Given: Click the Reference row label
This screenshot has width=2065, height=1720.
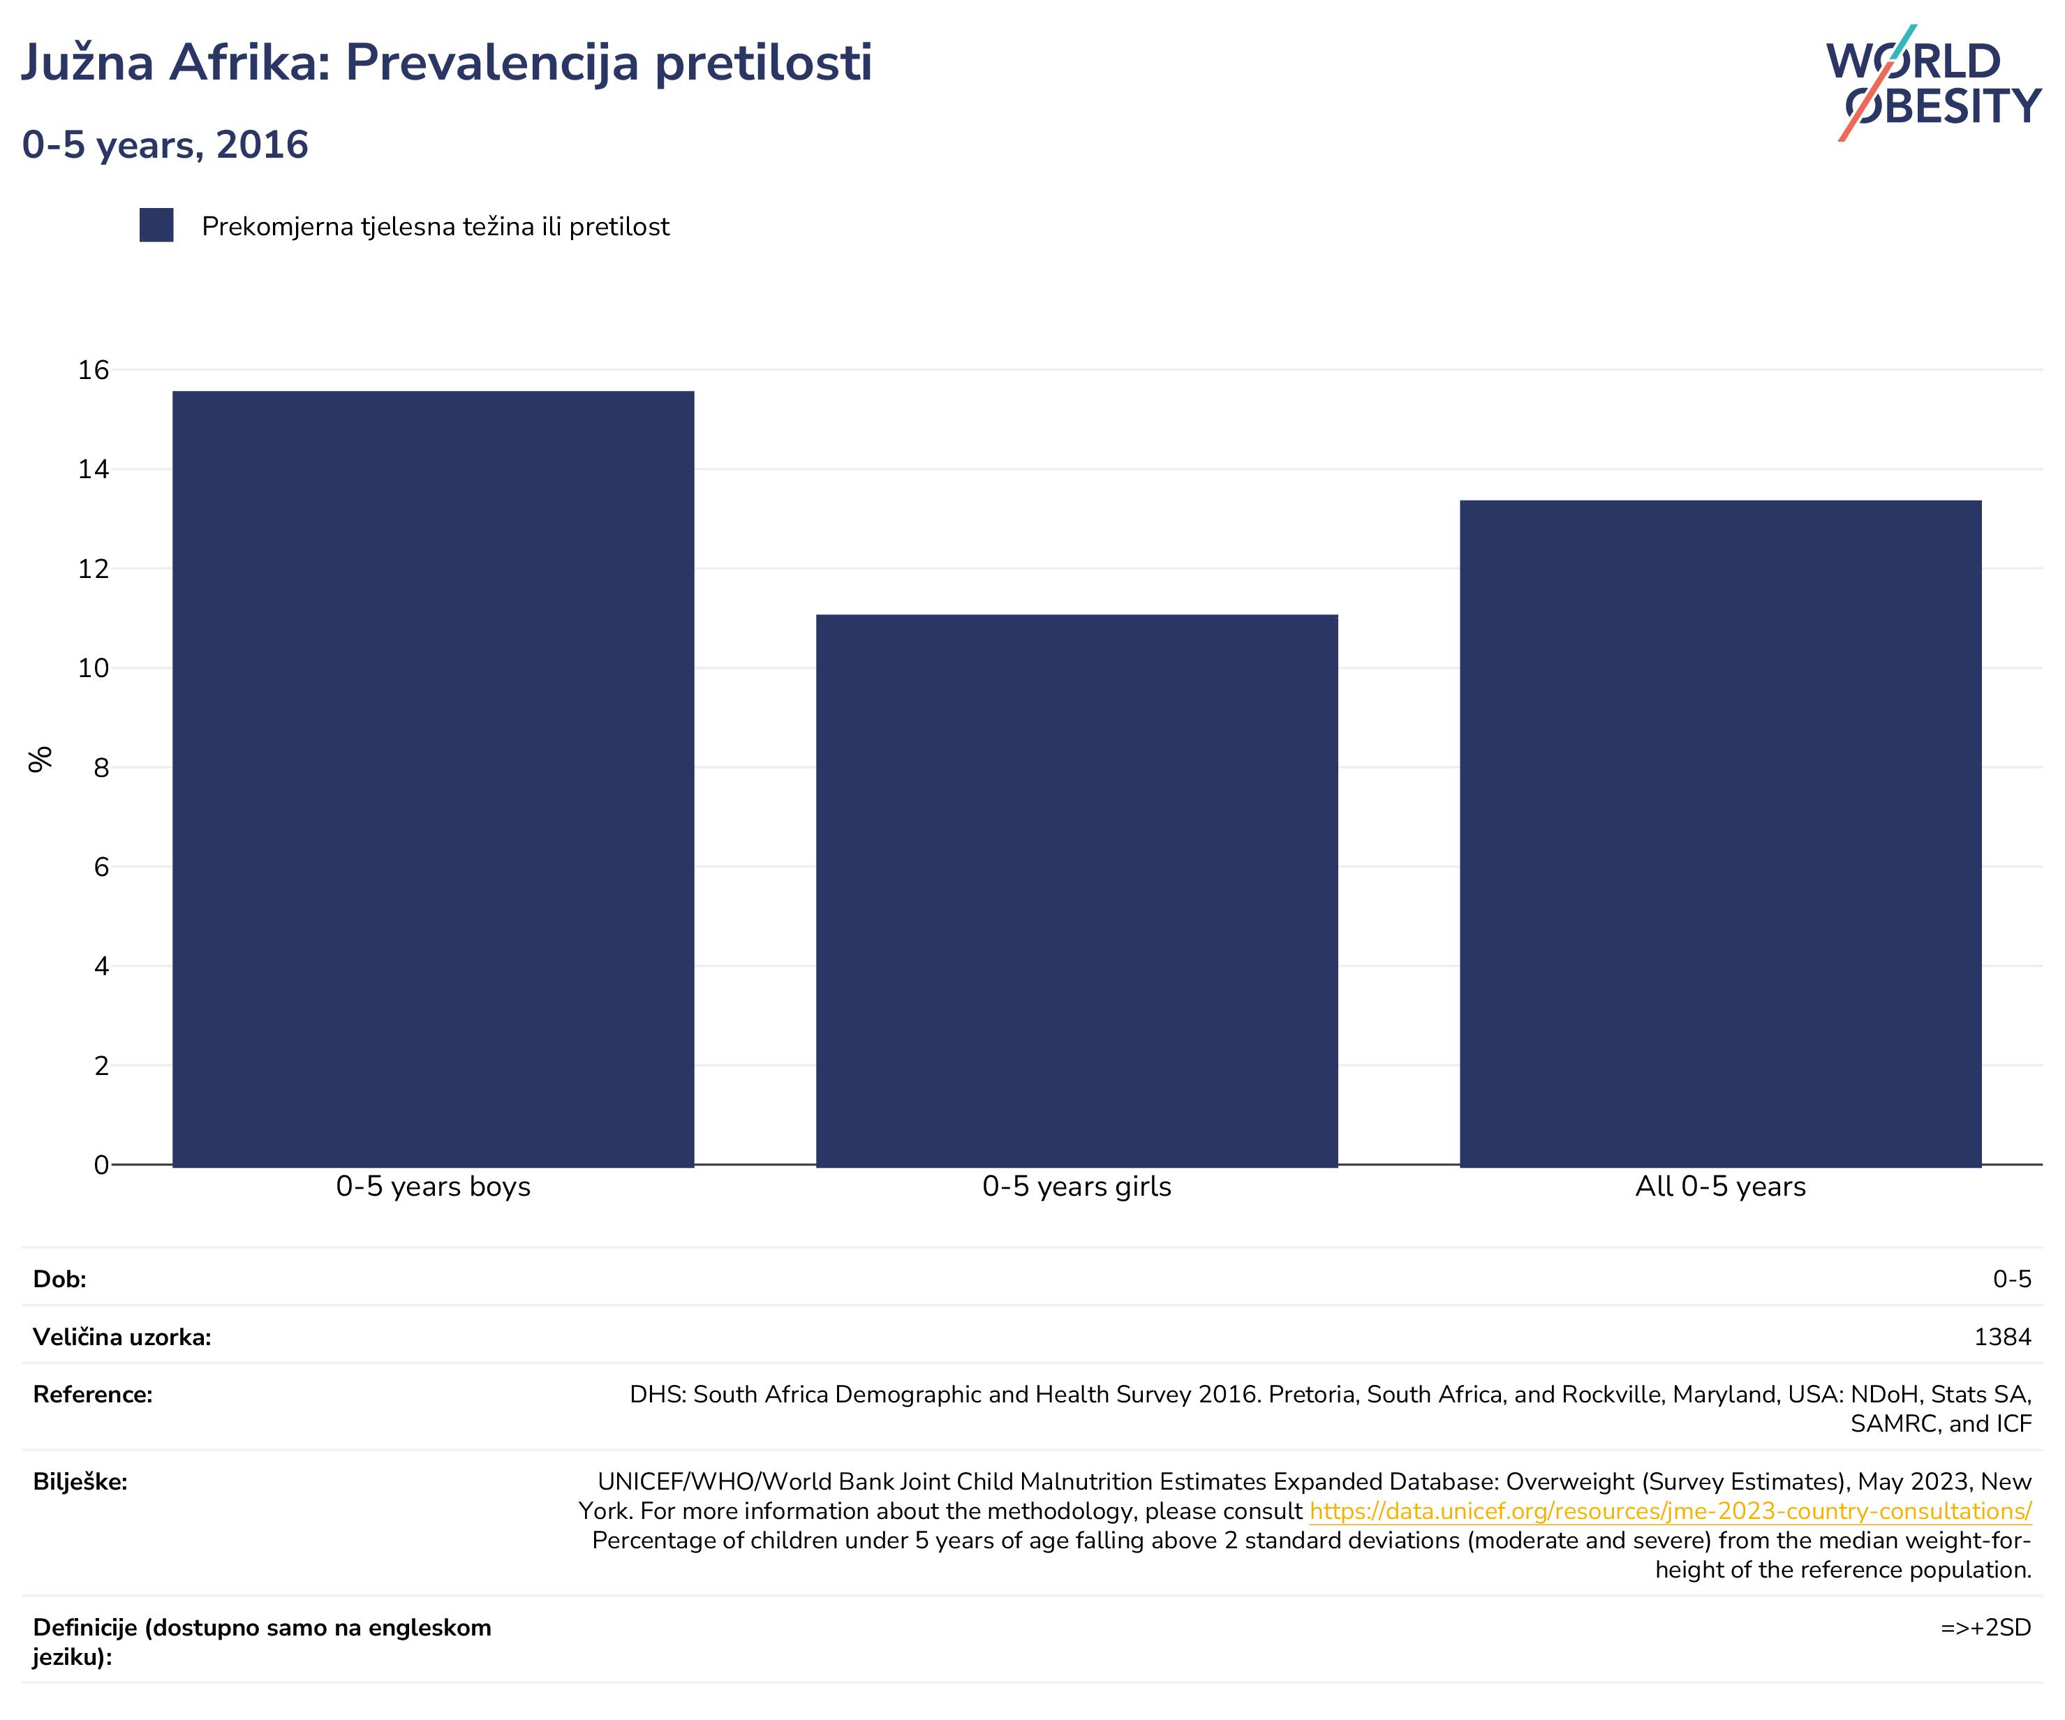Looking at the screenshot, I should (92, 1395).
